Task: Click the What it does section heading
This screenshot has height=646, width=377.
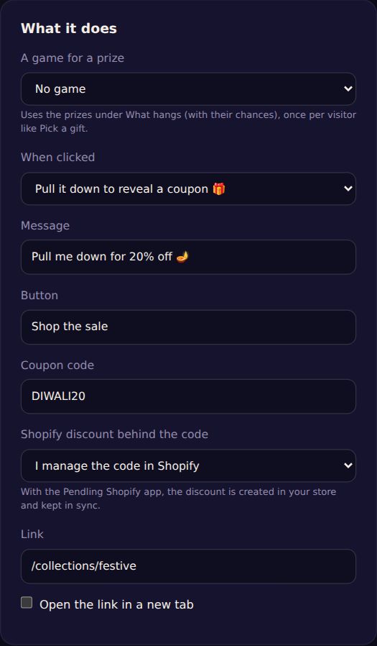Action: pyautogui.click(x=69, y=29)
